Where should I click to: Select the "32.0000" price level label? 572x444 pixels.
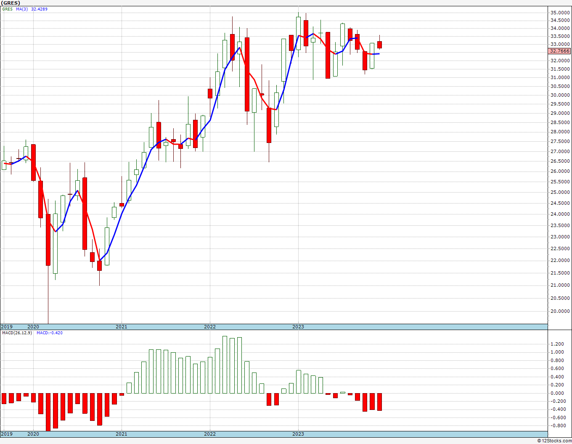point(560,61)
